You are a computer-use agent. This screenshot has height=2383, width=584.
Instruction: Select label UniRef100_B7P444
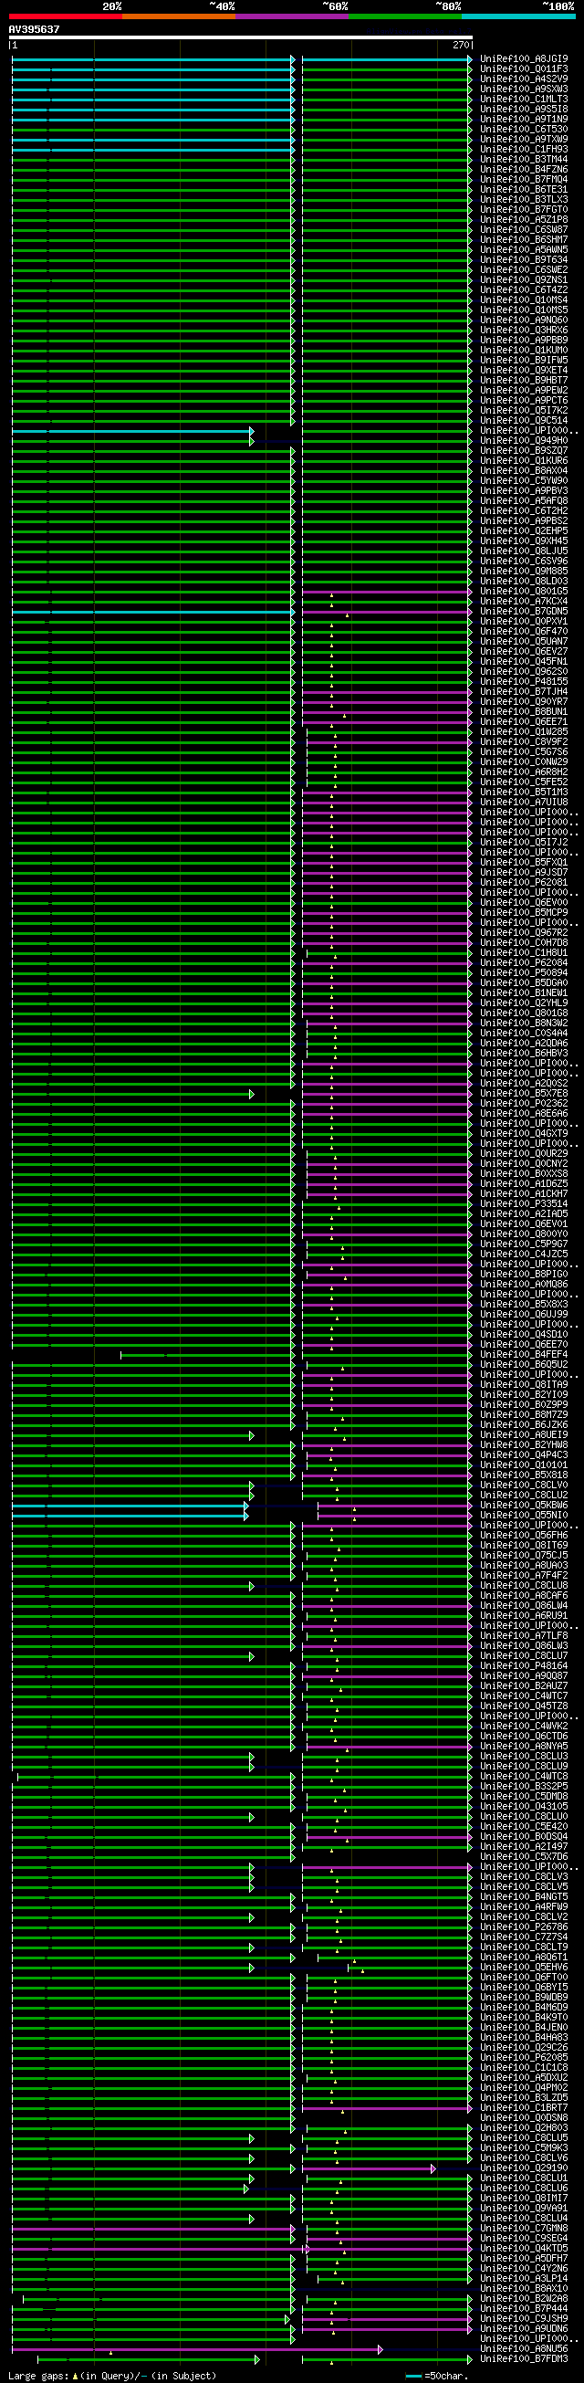pos(524,2309)
